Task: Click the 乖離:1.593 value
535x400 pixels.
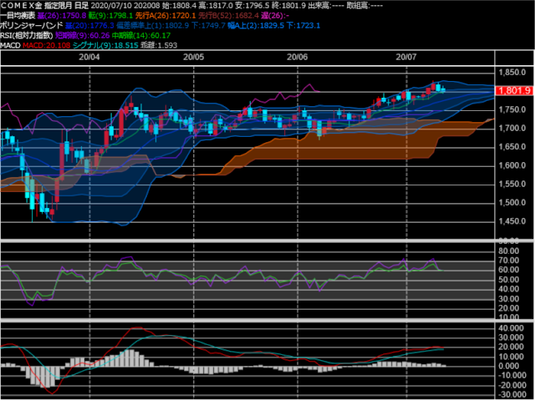Action: (x=159, y=45)
